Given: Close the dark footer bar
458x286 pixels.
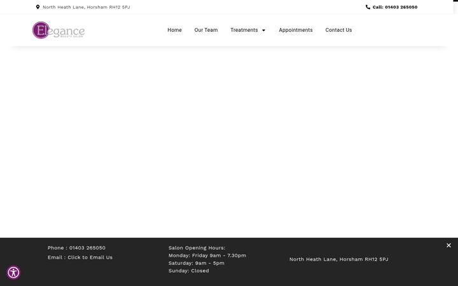Looking at the screenshot, I should coord(448,245).
